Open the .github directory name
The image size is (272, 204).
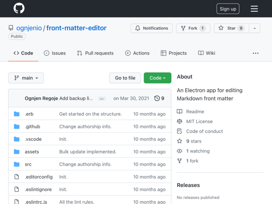[x=32, y=127]
